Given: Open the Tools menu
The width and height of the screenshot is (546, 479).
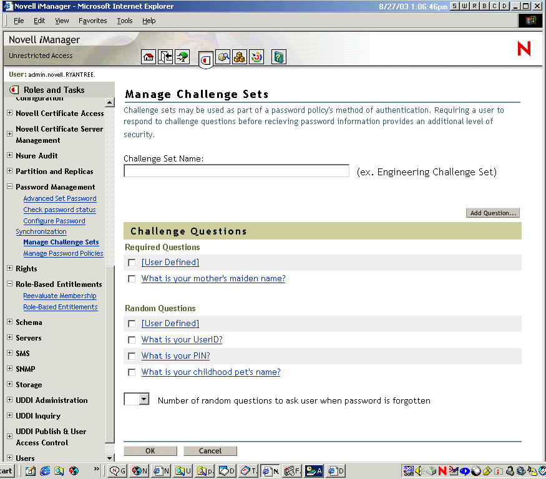Looking at the screenshot, I should click(124, 20).
